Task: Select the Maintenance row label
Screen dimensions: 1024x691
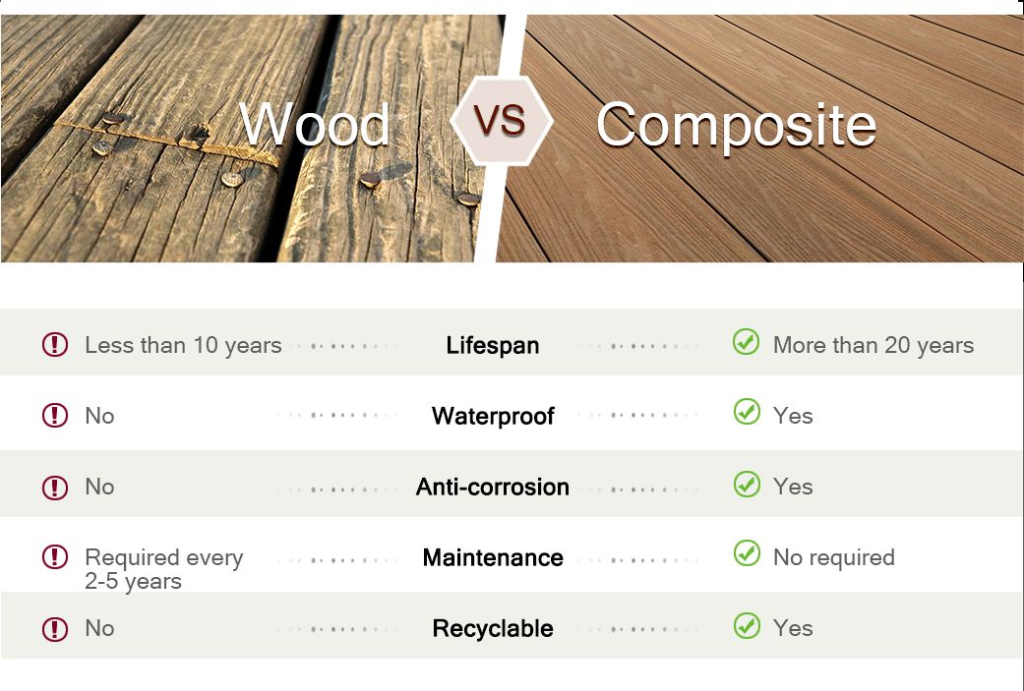Action: [492, 558]
